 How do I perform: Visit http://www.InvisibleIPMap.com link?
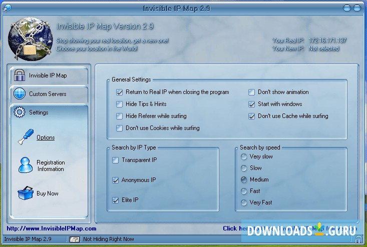click(x=52, y=228)
